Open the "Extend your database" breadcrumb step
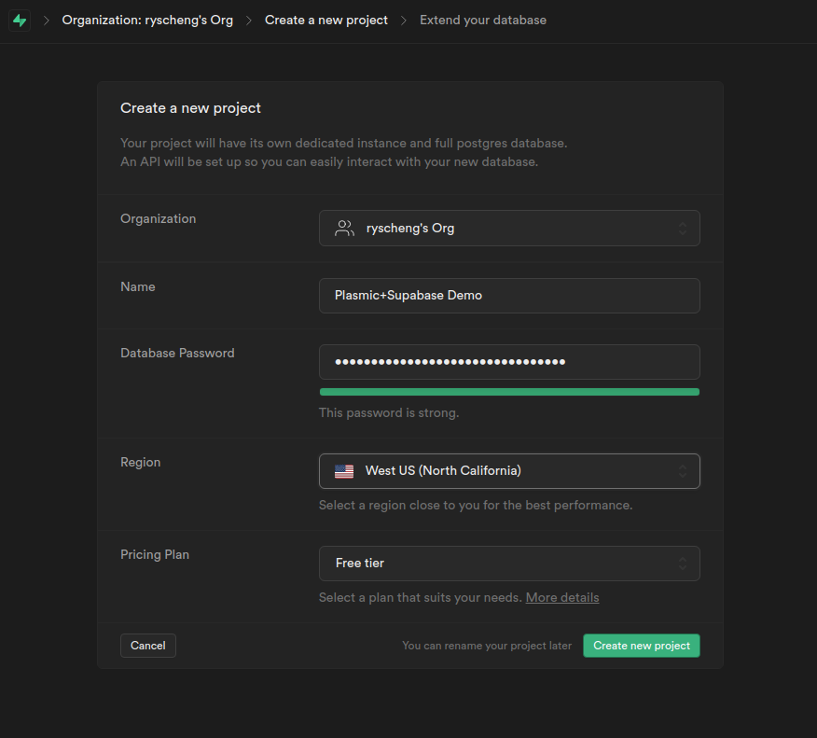This screenshot has width=817, height=738. (483, 21)
